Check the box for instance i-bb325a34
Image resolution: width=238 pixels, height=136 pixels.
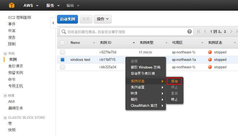pyautogui.click(x=62, y=67)
